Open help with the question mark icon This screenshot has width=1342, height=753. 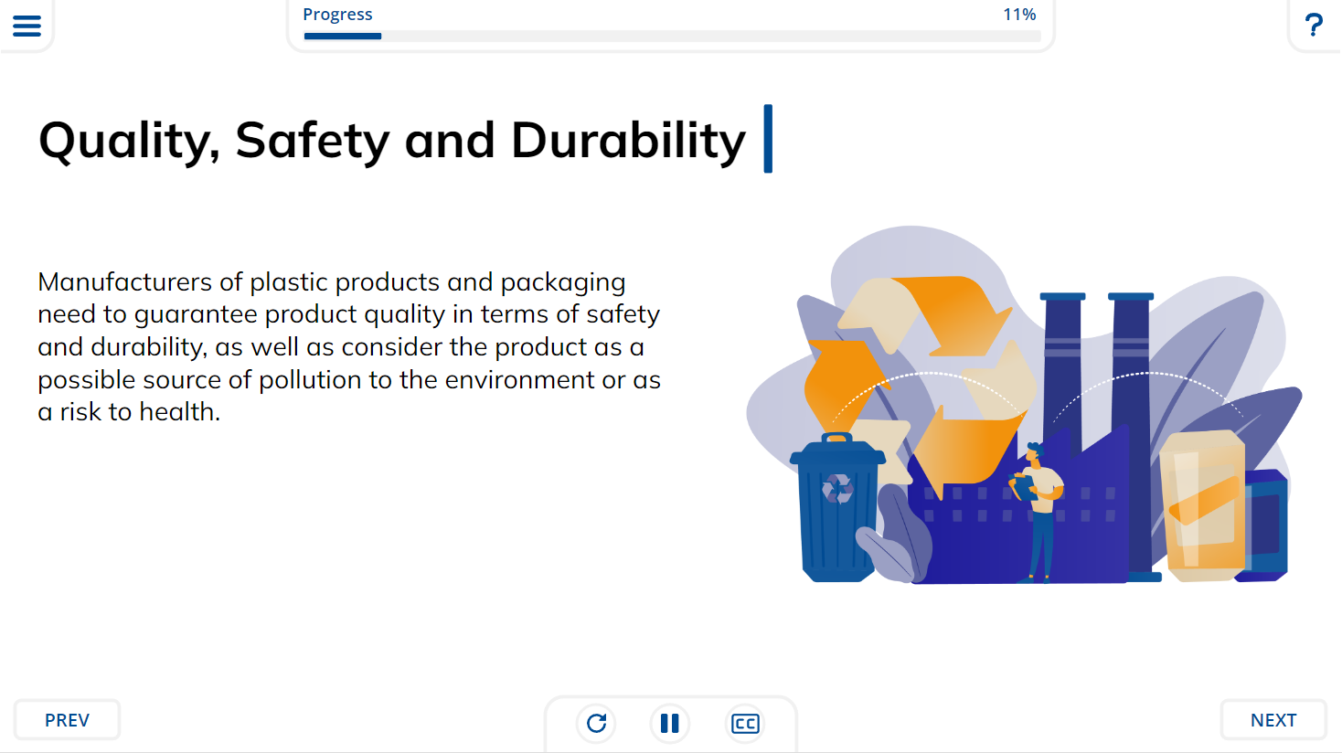tap(1314, 25)
